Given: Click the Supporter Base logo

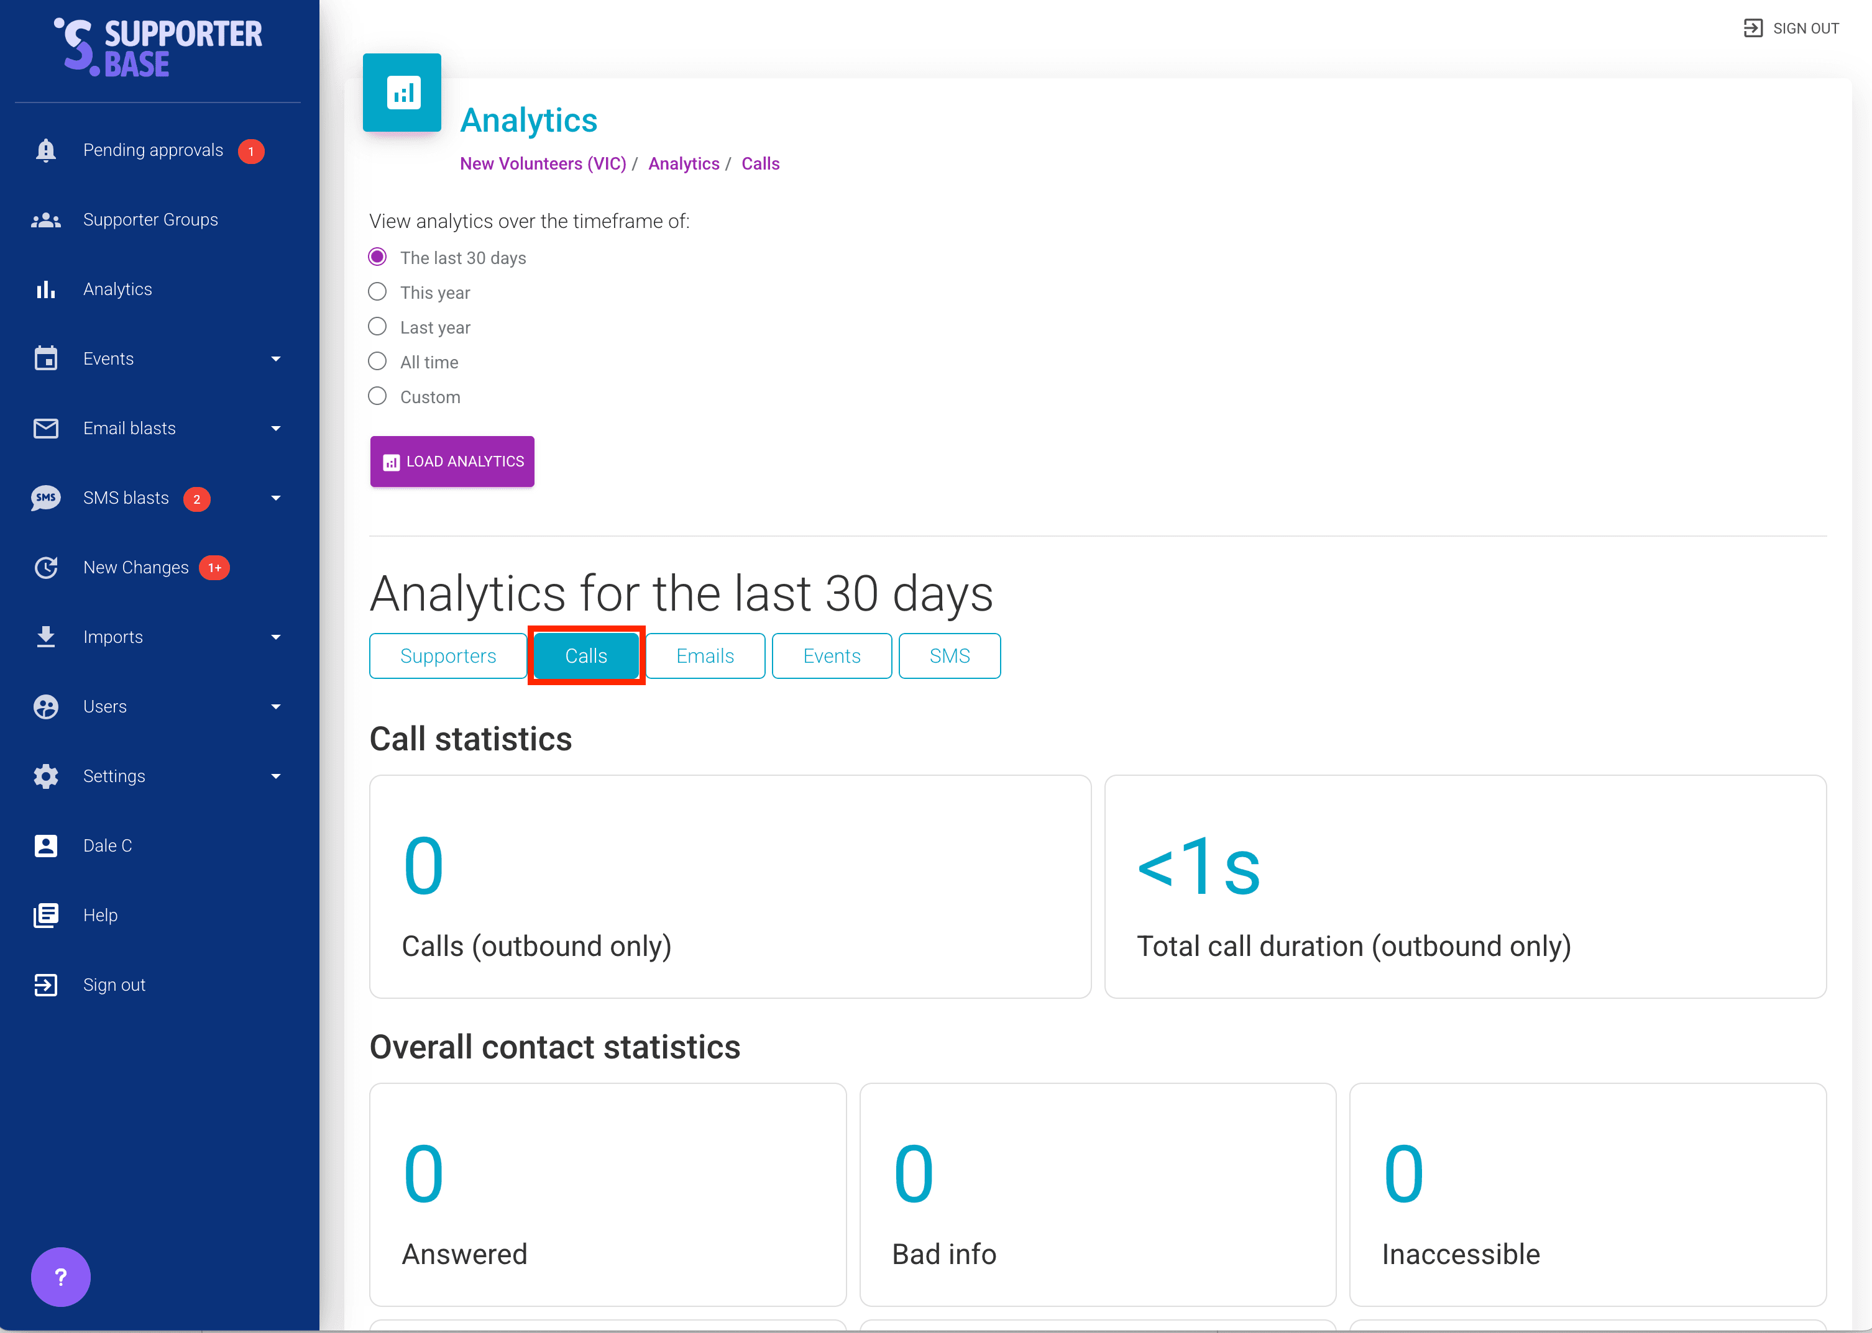Looking at the screenshot, I should pos(158,48).
